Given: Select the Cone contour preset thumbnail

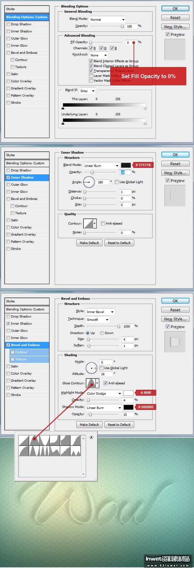Looking at the screenshot, I should [34, 441].
